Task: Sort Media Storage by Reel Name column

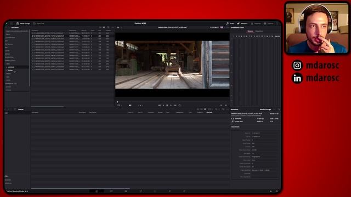Action: coord(73,31)
